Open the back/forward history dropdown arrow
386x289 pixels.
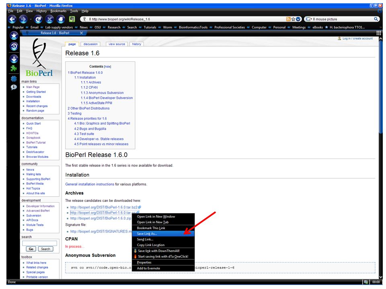[31, 19]
